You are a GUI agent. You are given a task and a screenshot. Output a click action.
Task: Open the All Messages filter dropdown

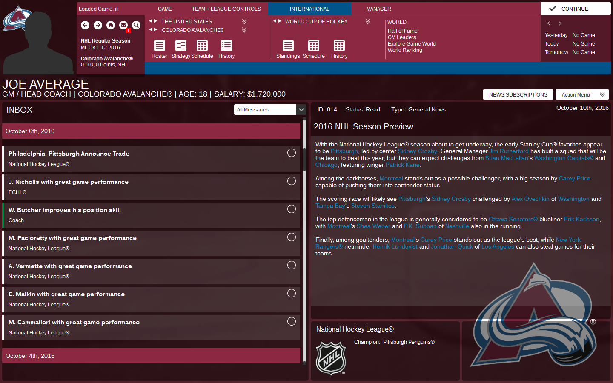pos(270,110)
